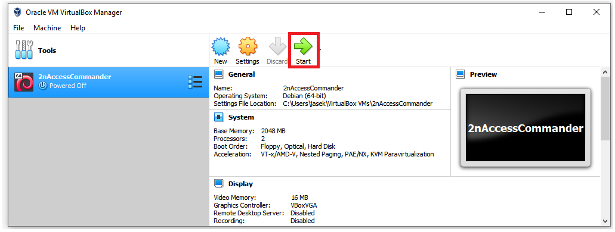Viewport: 615px width, 232px height.
Task: Close the VirtualBox Manager window
Action: click(597, 12)
